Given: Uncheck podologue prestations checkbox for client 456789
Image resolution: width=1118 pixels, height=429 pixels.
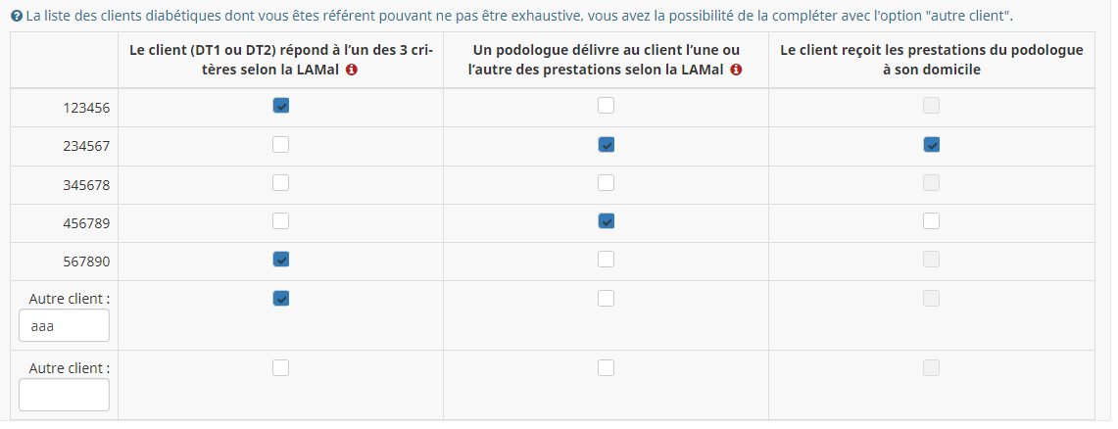Looking at the screenshot, I should click(x=607, y=221).
